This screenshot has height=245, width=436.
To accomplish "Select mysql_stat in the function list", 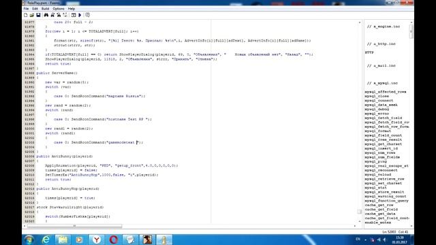I will click(376, 188).
